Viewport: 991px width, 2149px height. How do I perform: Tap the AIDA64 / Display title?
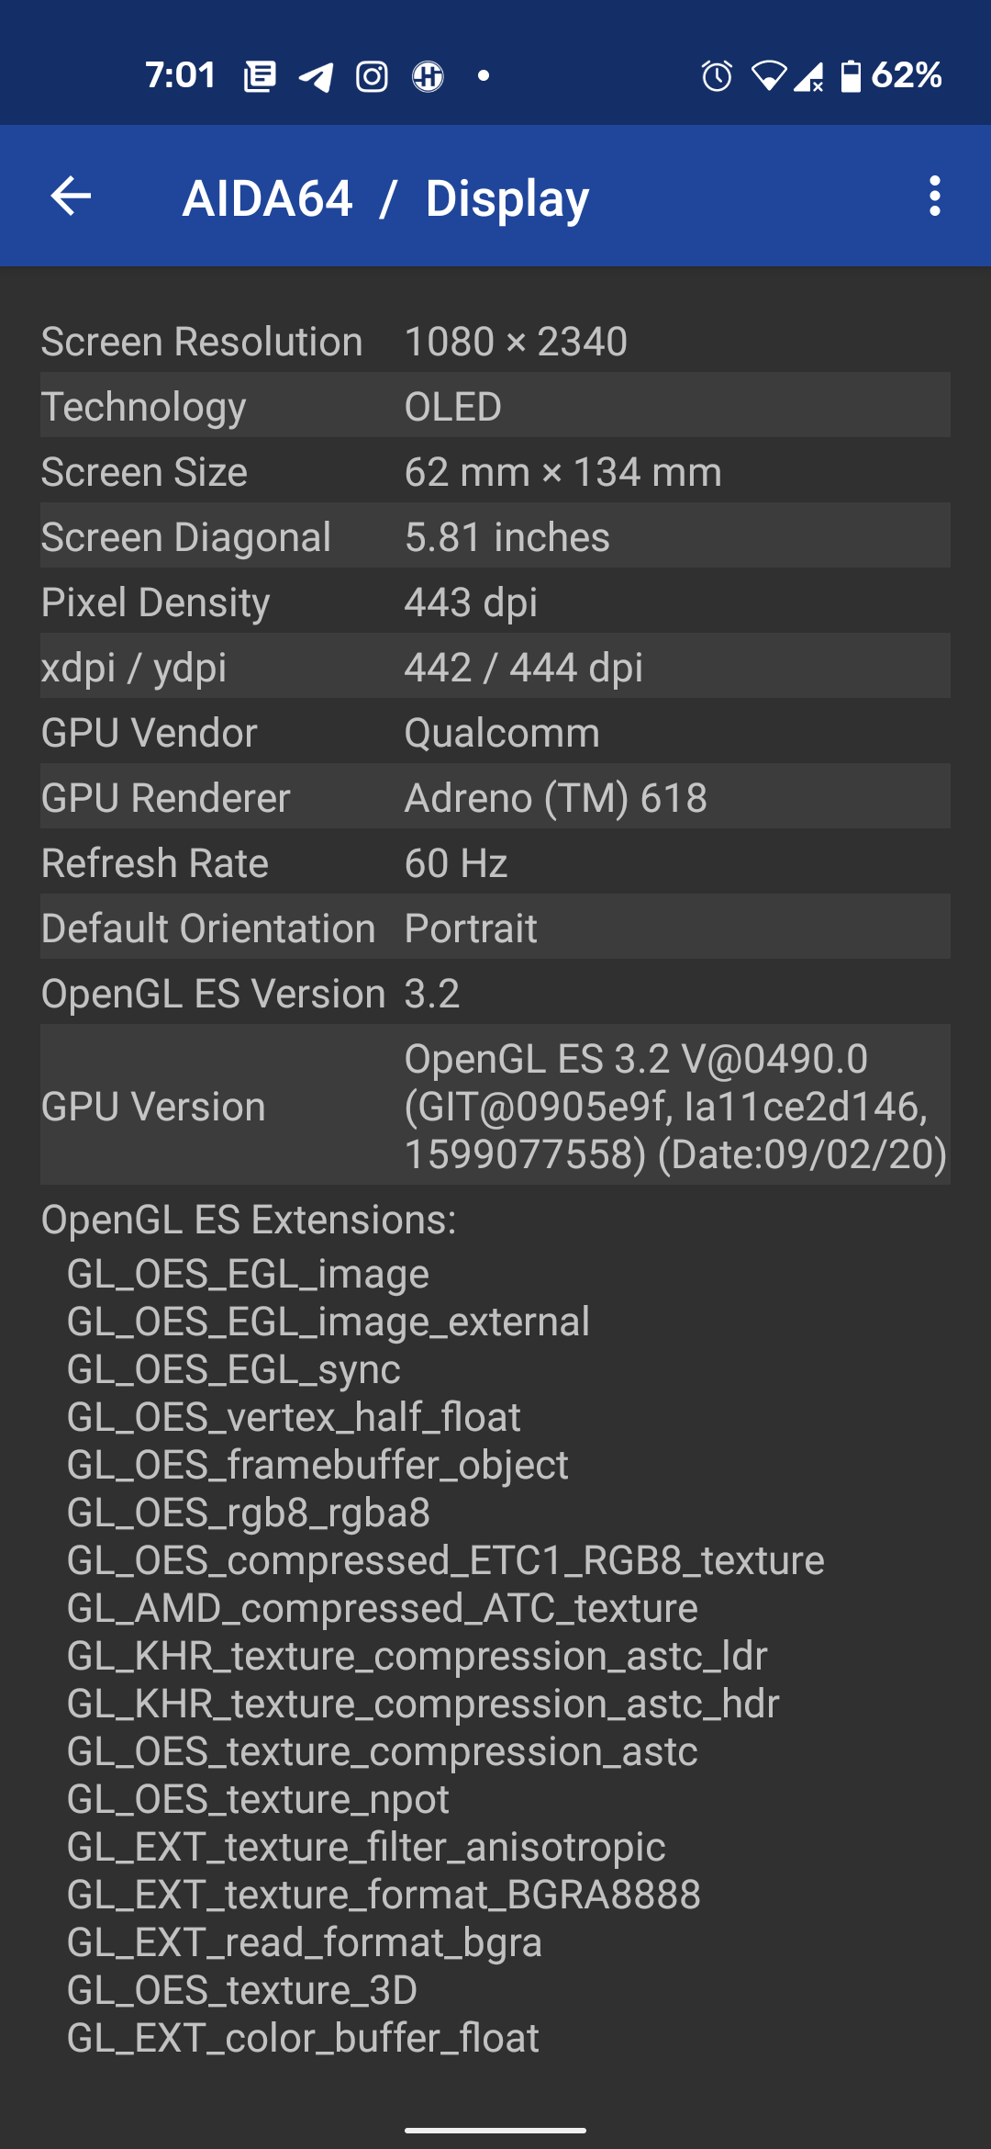385,198
